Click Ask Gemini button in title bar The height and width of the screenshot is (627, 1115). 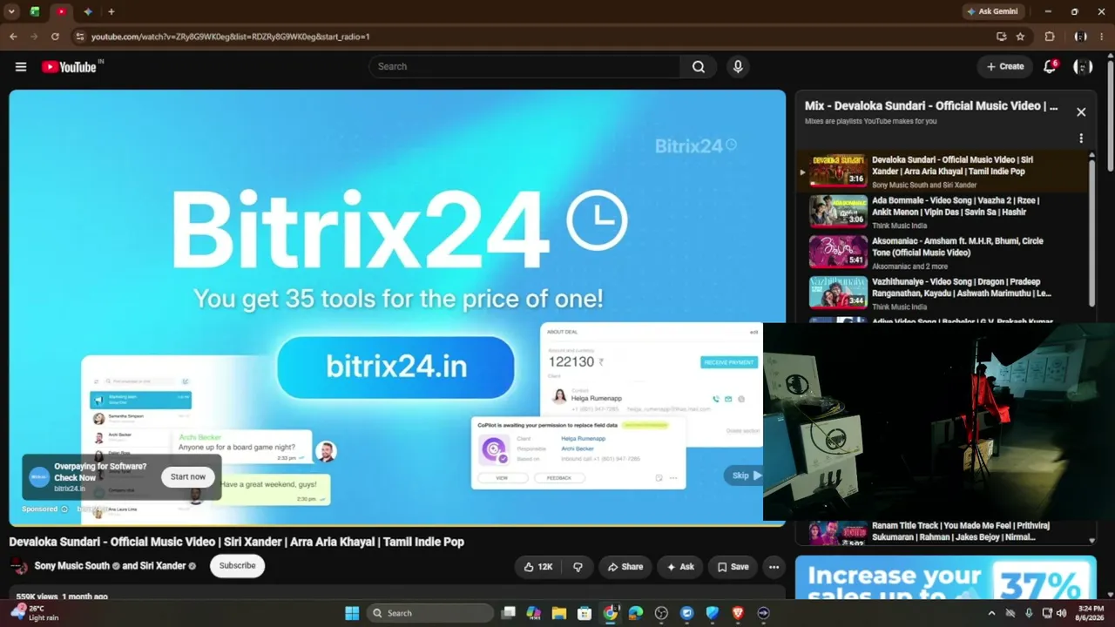[x=992, y=12]
